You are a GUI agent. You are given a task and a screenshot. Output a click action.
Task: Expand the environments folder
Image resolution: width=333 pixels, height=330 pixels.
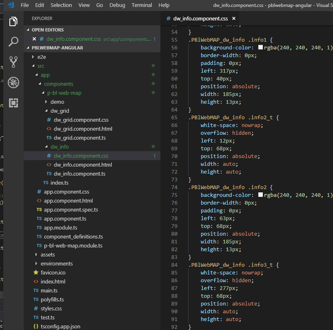point(36,263)
